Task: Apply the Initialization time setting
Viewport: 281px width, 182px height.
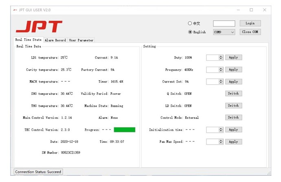Action: (x=233, y=129)
